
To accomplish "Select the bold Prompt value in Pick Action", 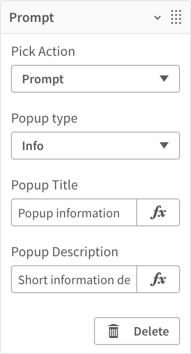I will tap(43, 79).
